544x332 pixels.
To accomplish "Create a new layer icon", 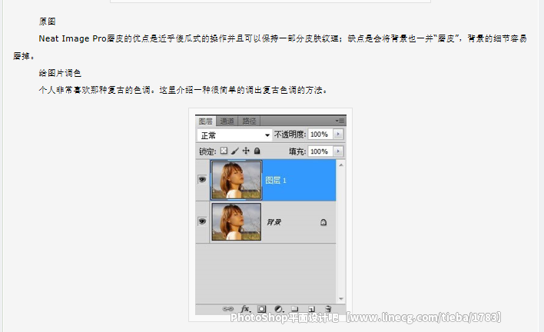I will pyautogui.click(x=311, y=309).
